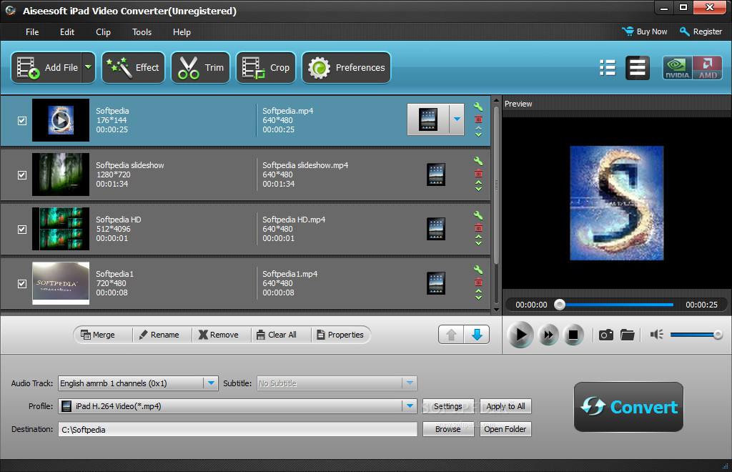This screenshot has width=732, height=472.
Task: Open the Subtitle dropdown
Action: 410,383
